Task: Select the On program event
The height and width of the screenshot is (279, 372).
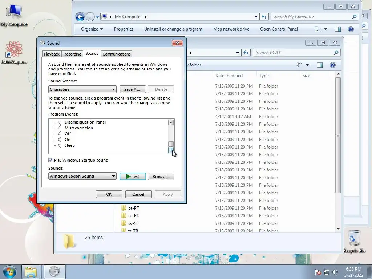Action: pos(67,140)
